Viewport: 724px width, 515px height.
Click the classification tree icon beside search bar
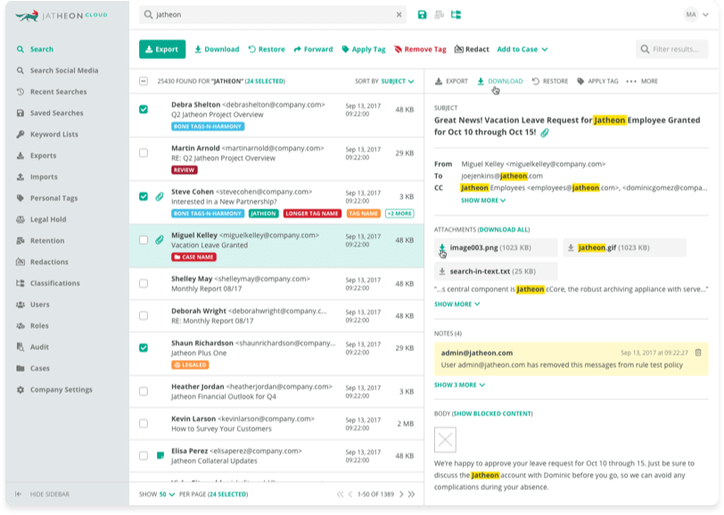click(457, 15)
